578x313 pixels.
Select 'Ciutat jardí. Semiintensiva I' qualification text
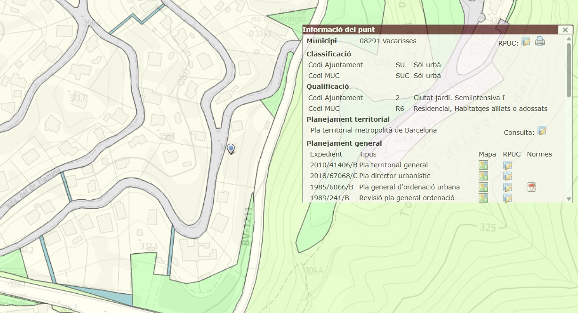tap(459, 98)
